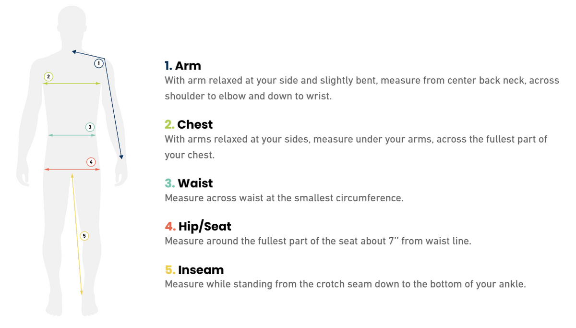The height and width of the screenshot is (328, 576).
Task: Select the "4. Hip/Seat" heading
Action: pos(198,226)
